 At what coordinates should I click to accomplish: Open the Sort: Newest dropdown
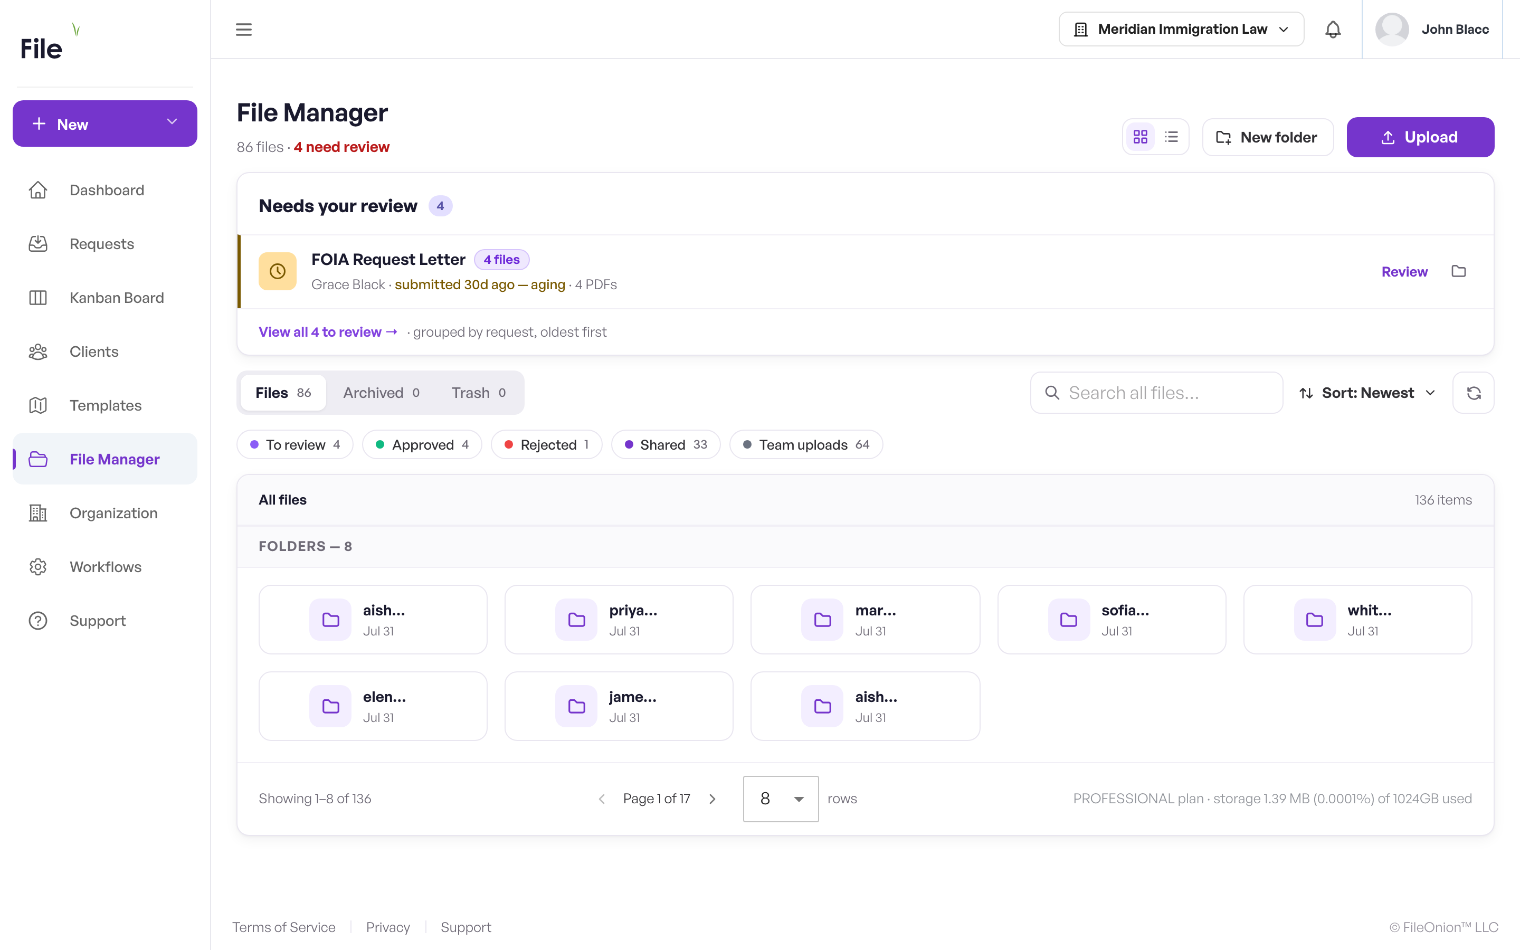pyautogui.click(x=1367, y=393)
